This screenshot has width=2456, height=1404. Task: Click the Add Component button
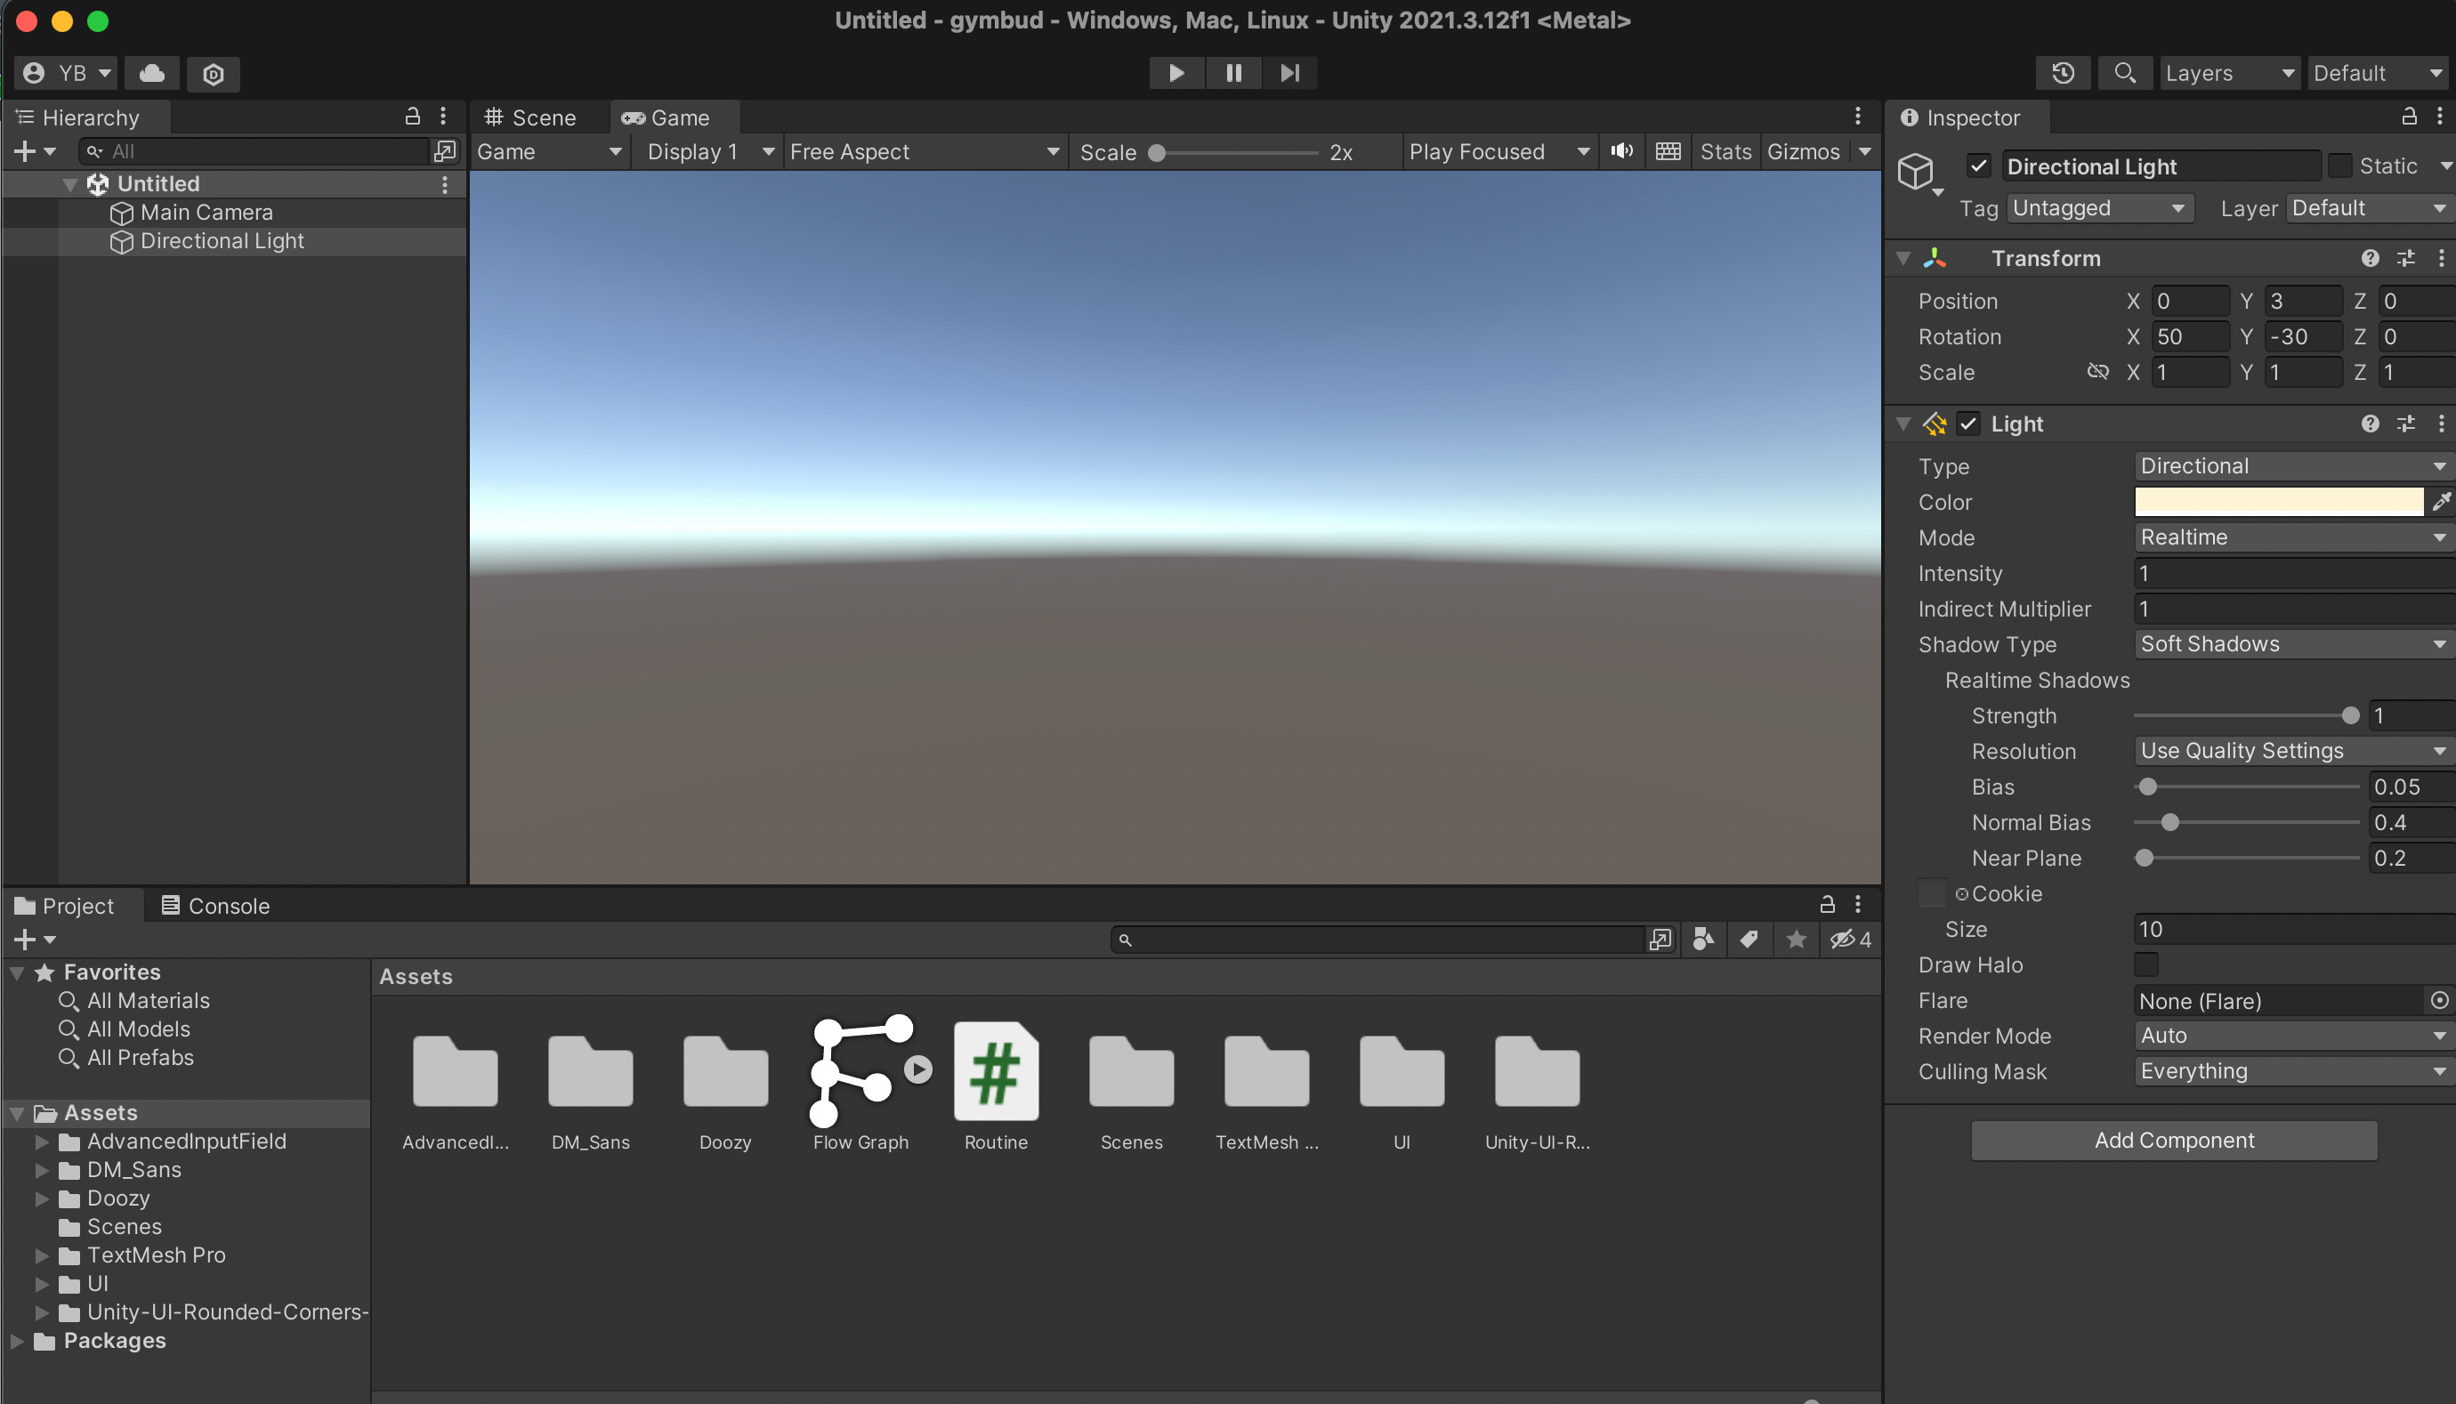click(x=2173, y=1141)
